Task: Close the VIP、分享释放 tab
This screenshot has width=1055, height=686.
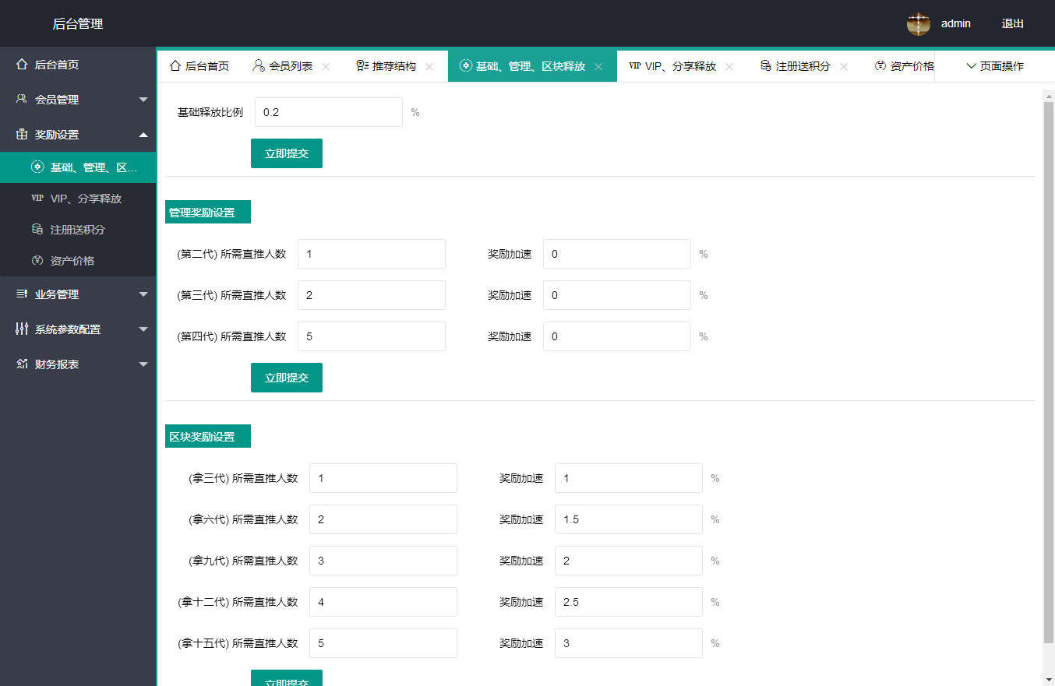Action: [729, 67]
